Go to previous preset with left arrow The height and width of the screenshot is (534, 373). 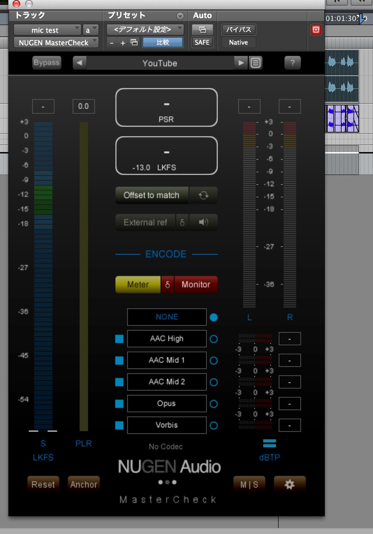tap(79, 63)
